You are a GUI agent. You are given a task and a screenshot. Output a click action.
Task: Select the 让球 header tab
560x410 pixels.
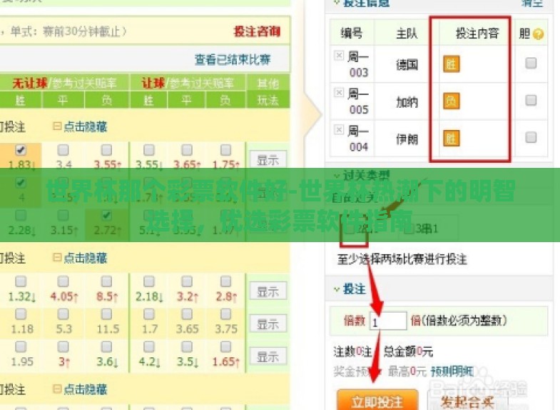(153, 84)
